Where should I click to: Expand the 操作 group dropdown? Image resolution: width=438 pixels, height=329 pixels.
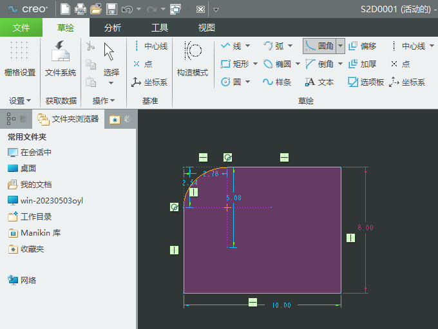[103, 100]
